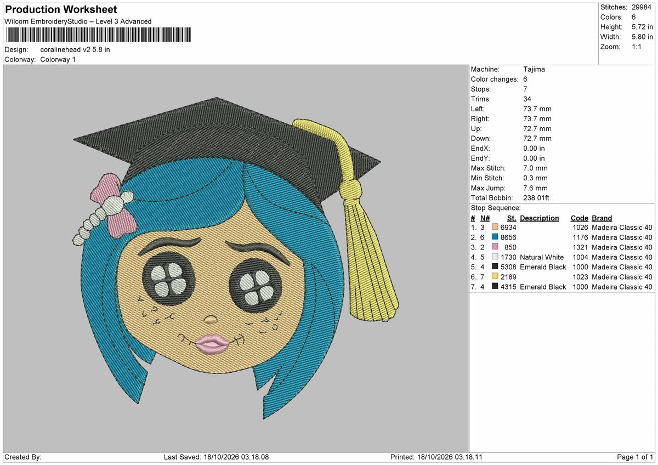This screenshot has height=465, width=658.
Task: Click the 'Stop Sequence:' heading
Action: pyautogui.click(x=496, y=208)
